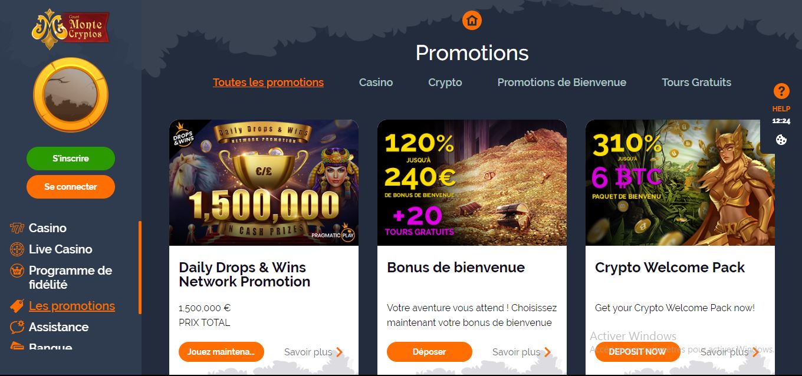Image resolution: width=802 pixels, height=376 pixels.
Task: Switch to the Tours Gratuits tab
Action: tap(696, 83)
